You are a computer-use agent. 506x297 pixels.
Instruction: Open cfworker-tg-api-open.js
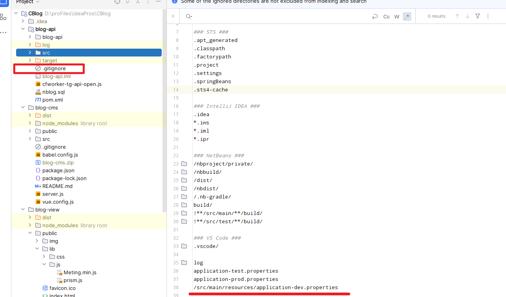pos(72,84)
